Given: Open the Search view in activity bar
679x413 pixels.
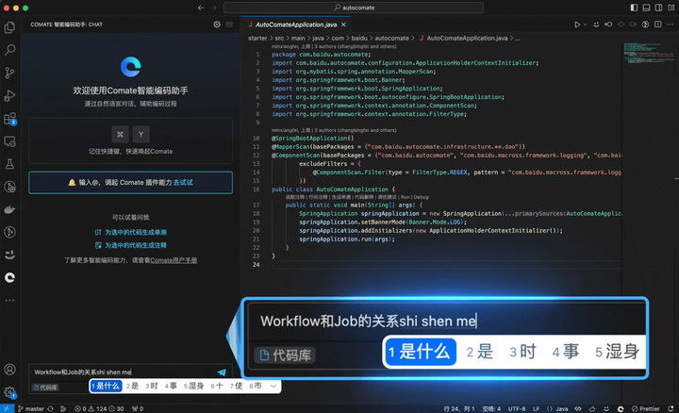Looking at the screenshot, I should pos(10,50).
